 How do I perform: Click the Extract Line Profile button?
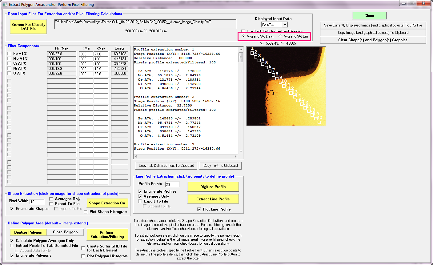213,199
